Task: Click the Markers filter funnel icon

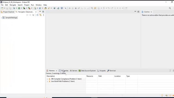Action: [x=170, y=71]
